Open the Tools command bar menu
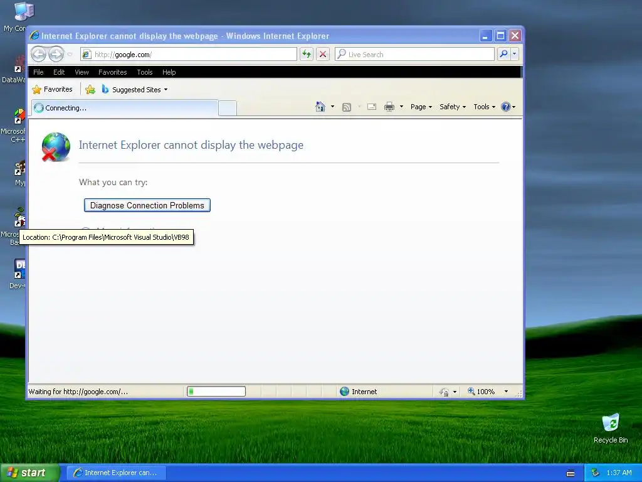Viewport: 642px width, 482px height. click(485, 107)
